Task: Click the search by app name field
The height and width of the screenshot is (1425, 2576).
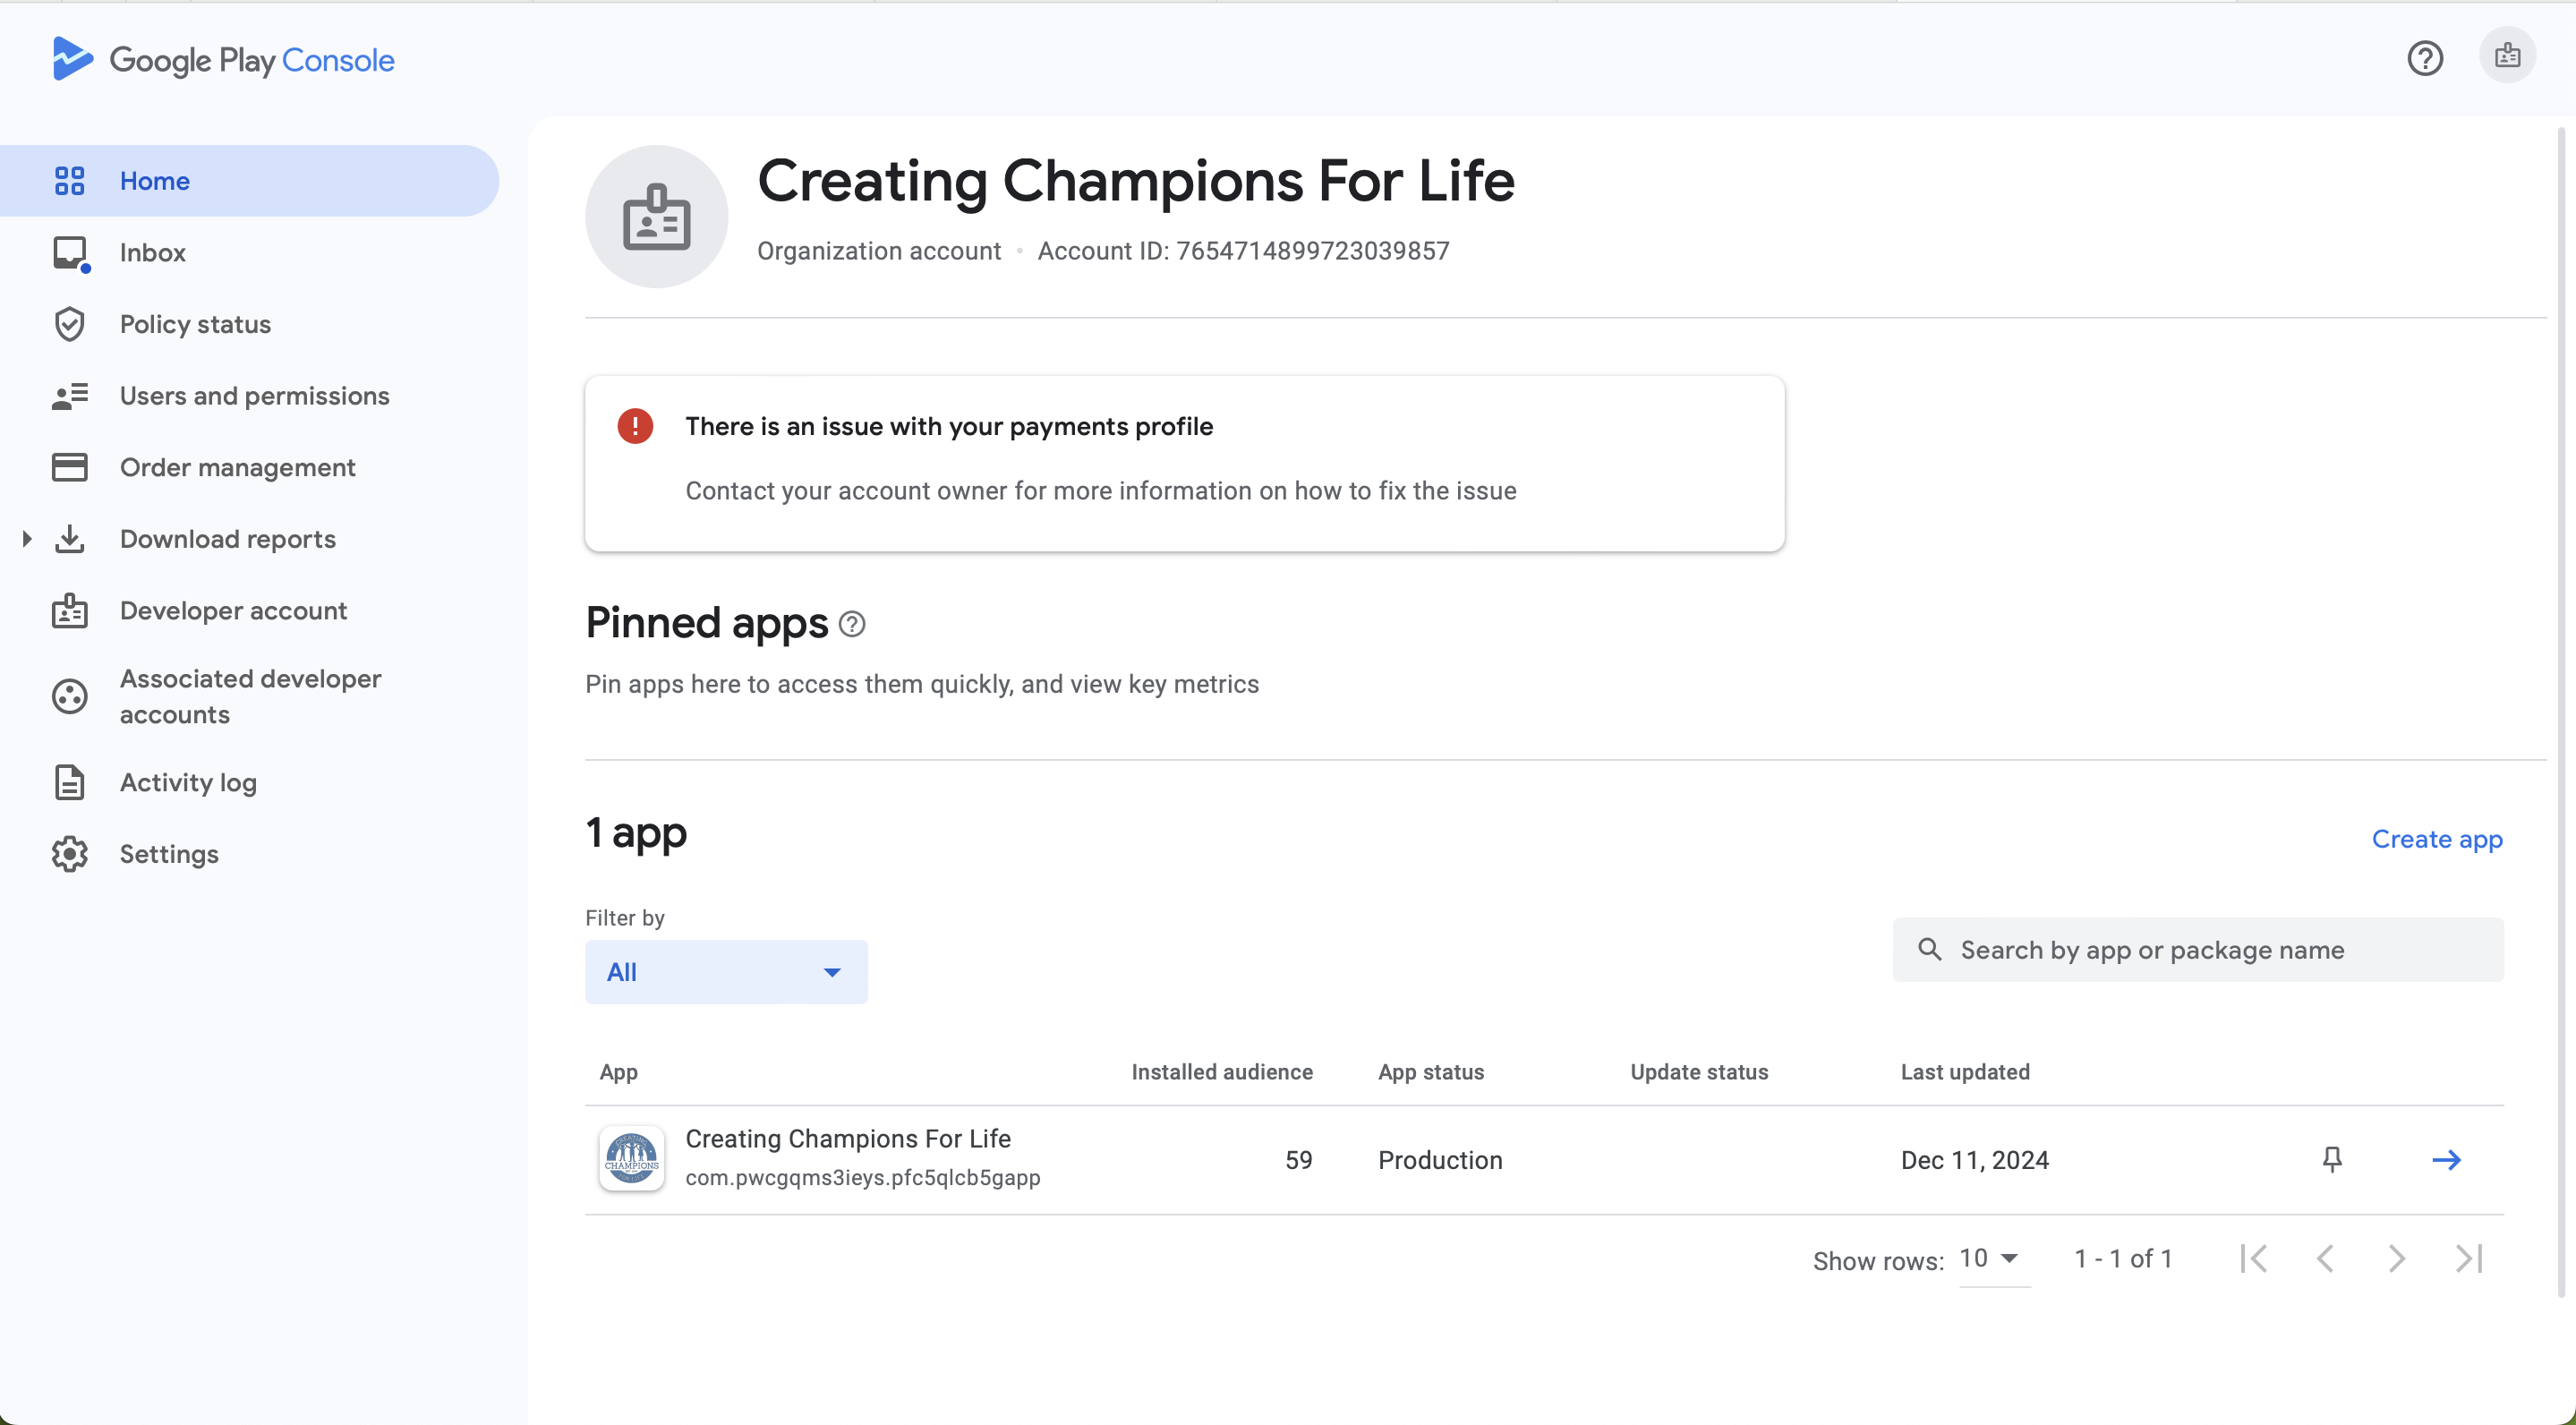Action: point(2198,950)
